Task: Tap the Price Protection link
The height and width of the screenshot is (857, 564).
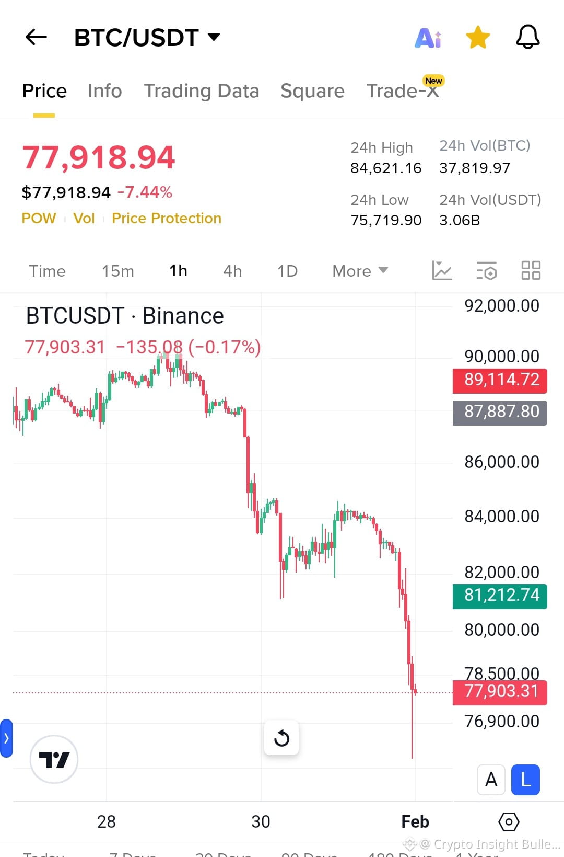Action: coord(167,218)
